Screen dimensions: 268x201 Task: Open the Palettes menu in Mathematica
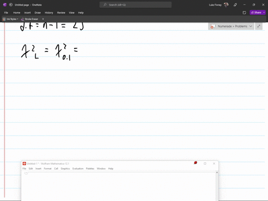90,169
